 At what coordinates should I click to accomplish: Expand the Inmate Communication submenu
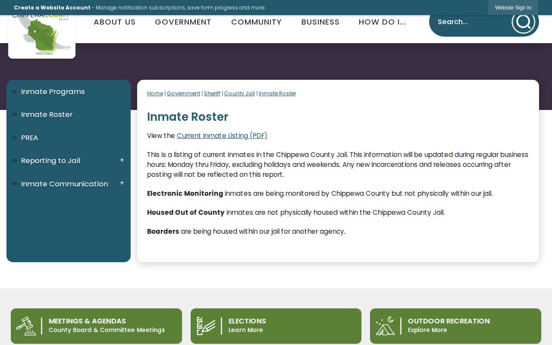122,183
